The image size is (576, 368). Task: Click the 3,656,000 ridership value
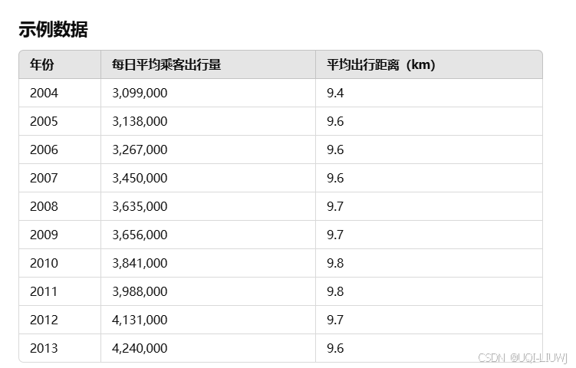140,235
